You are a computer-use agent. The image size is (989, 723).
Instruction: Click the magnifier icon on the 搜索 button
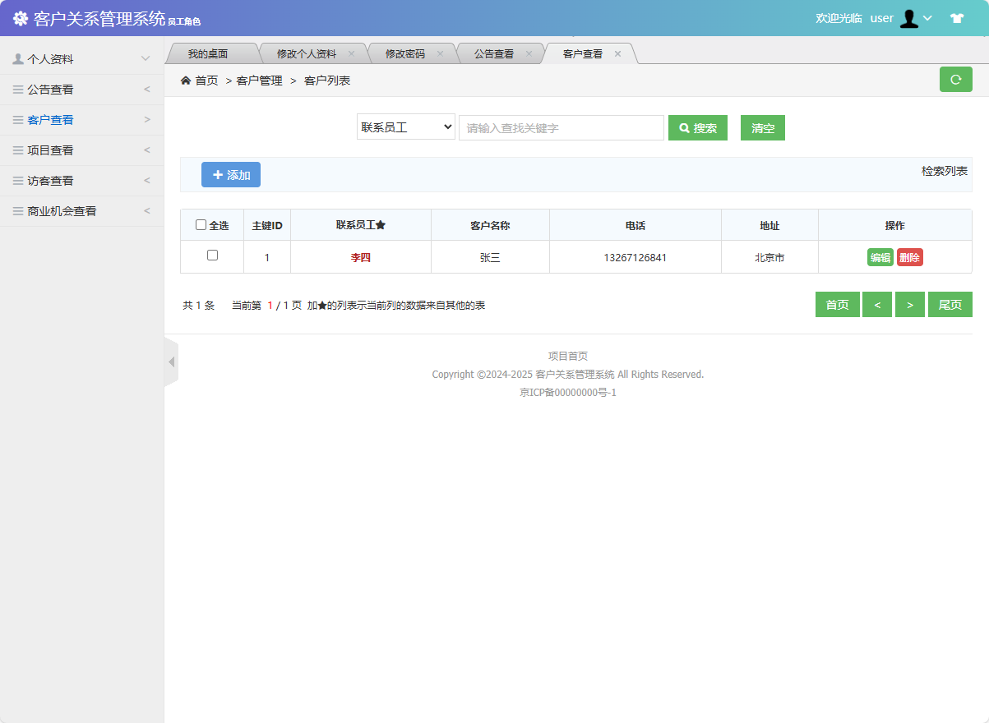pos(685,127)
